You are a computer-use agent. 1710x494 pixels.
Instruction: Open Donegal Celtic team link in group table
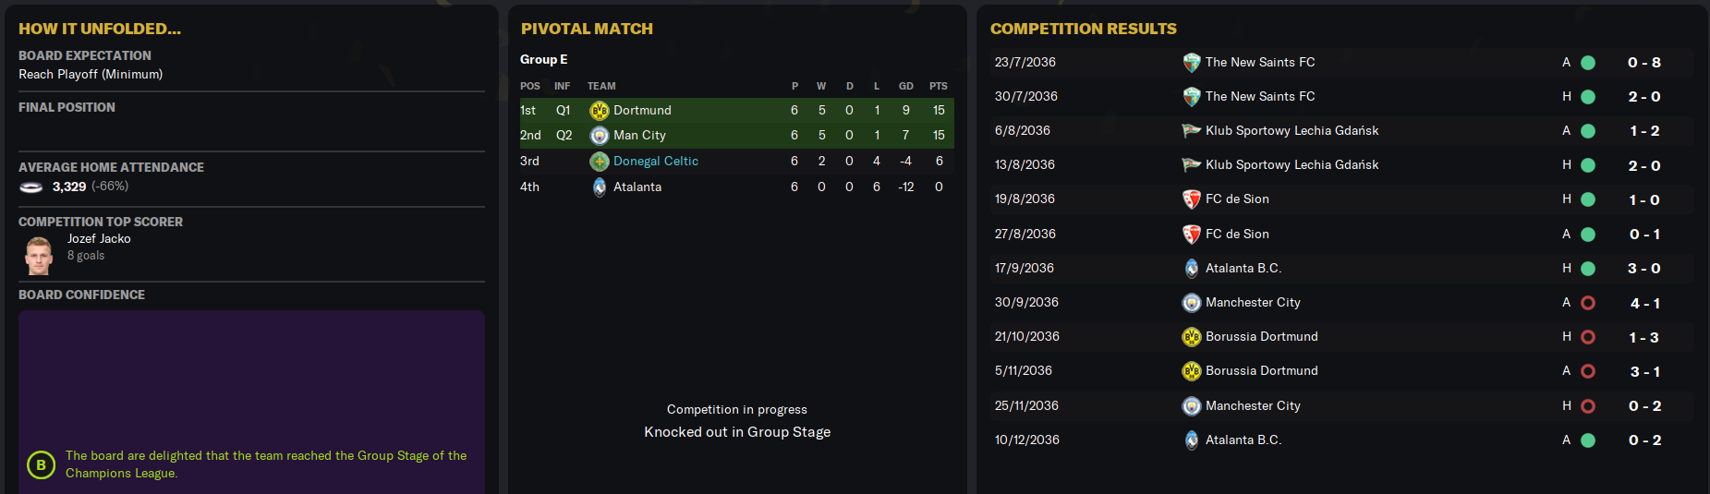coord(656,162)
